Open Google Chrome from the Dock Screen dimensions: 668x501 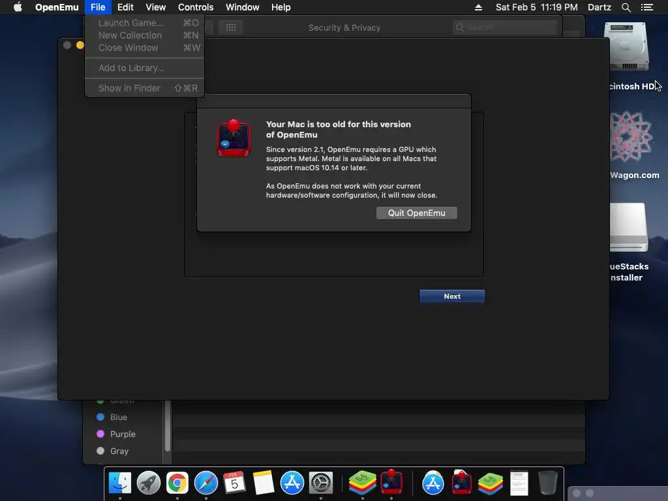click(x=177, y=483)
